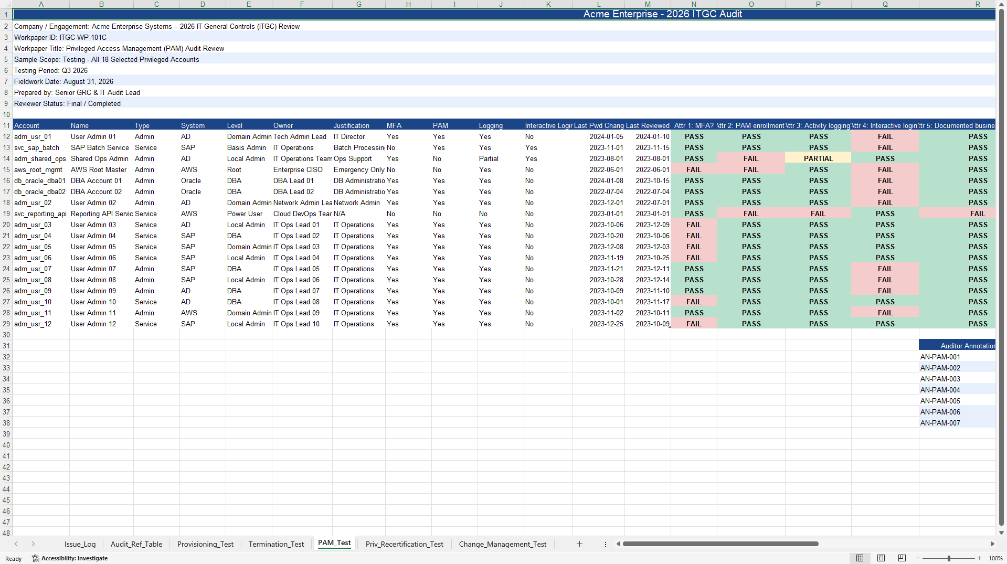Click the horizontal scrollbar thumb
1007x564 pixels.
tap(720, 544)
